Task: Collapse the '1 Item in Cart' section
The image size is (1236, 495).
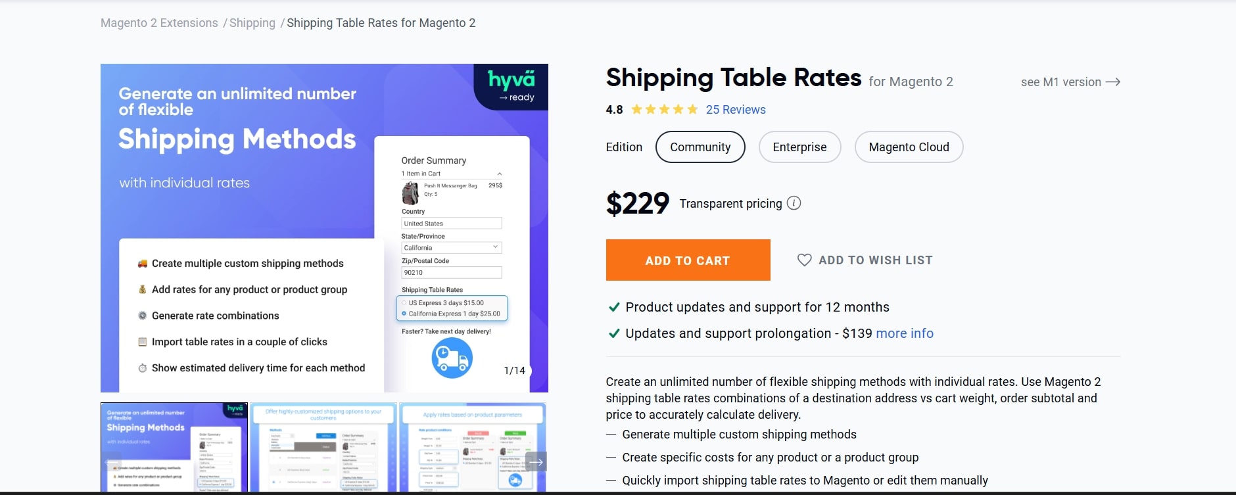Action: [x=499, y=172]
